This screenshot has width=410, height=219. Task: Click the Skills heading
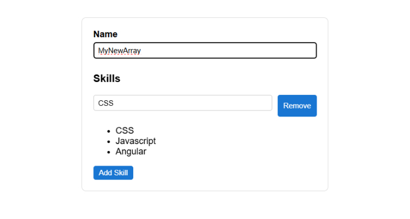tap(107, 79)
